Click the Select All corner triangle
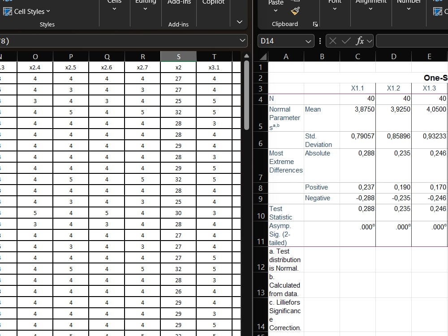 pos(263,56)
